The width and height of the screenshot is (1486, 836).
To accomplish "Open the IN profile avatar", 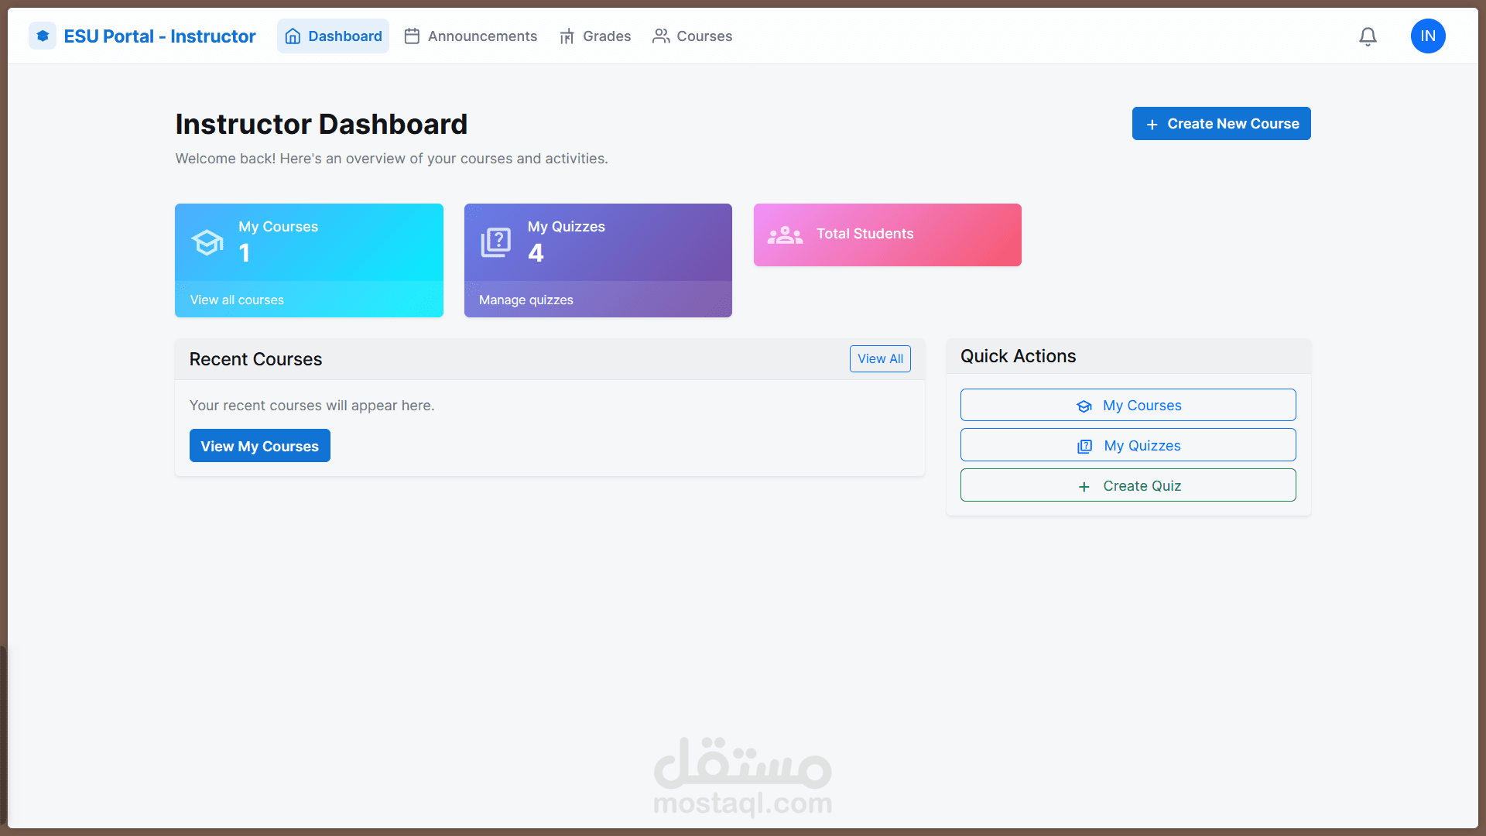I will (x=1428, y=36).
